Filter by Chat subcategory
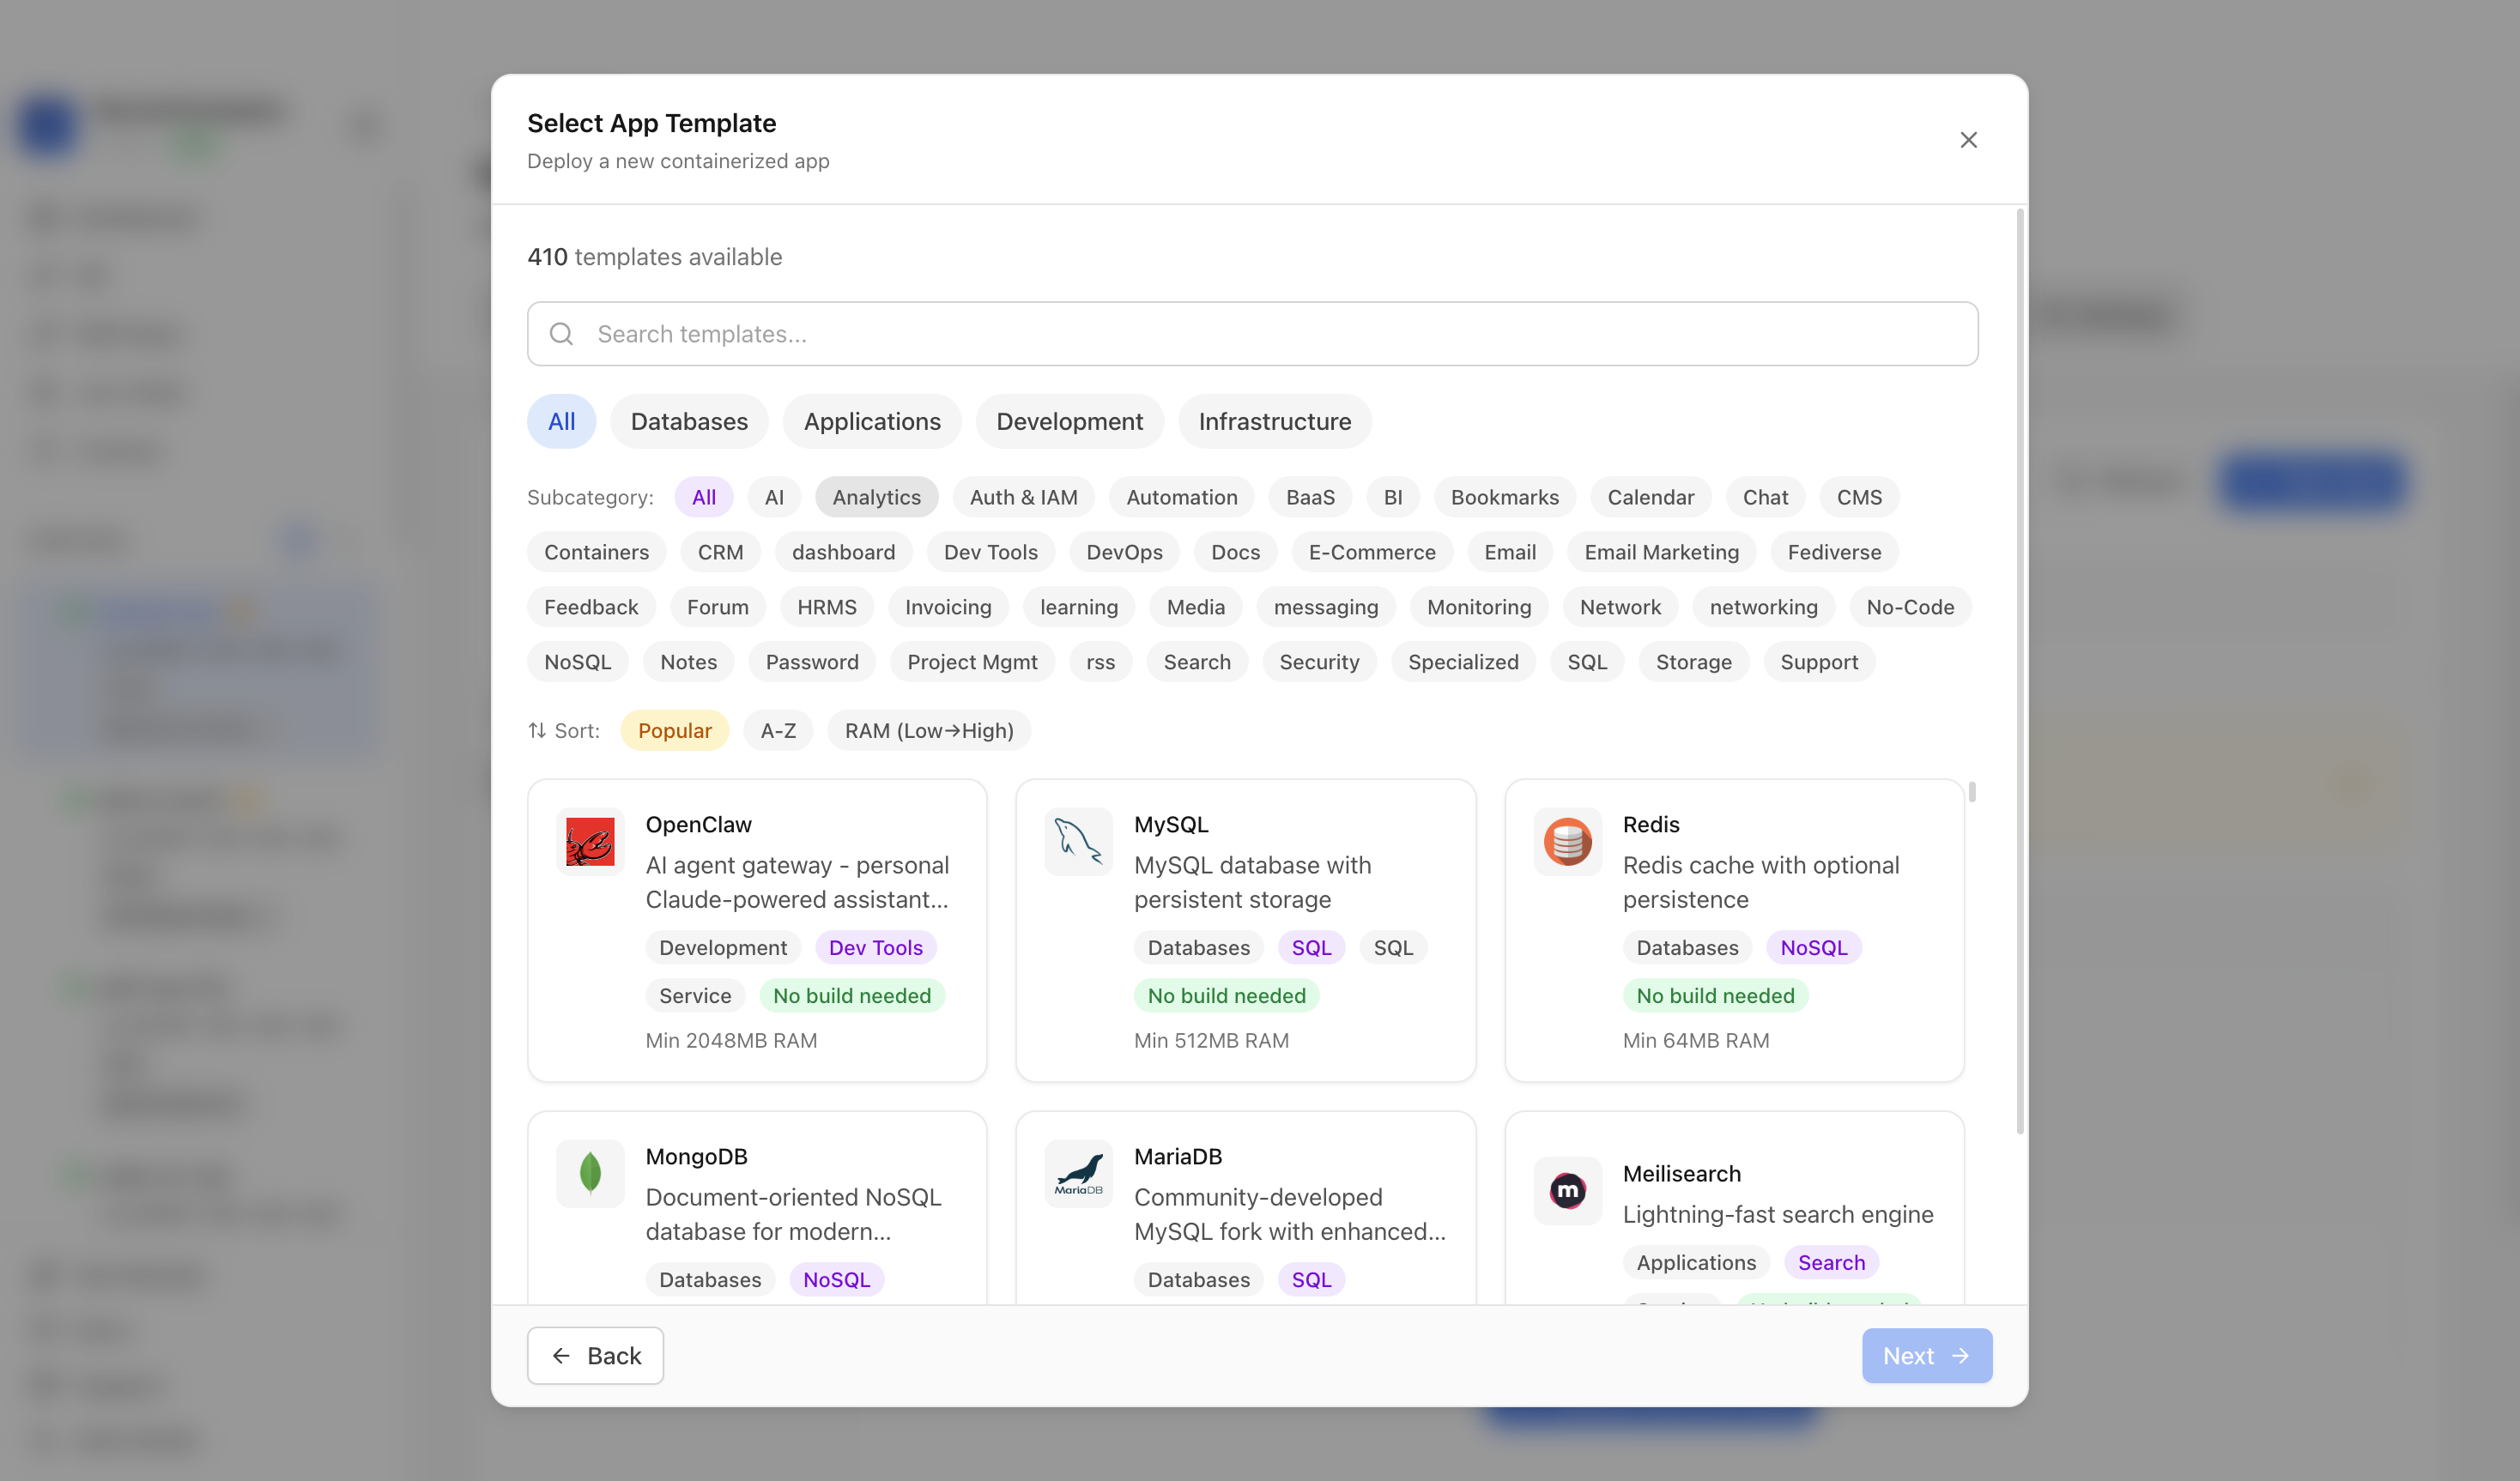 1765,497
